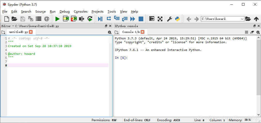
Task: Browse for a working directory
Action: pyautogui.click(x=248, y=19)
